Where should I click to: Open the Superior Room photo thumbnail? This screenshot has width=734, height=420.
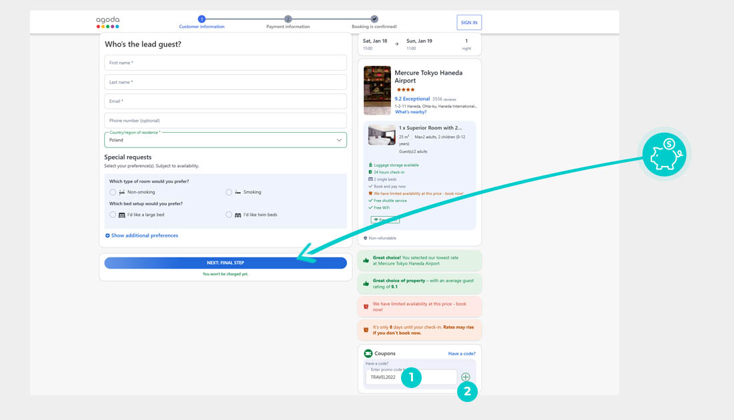tap(382, 135)
